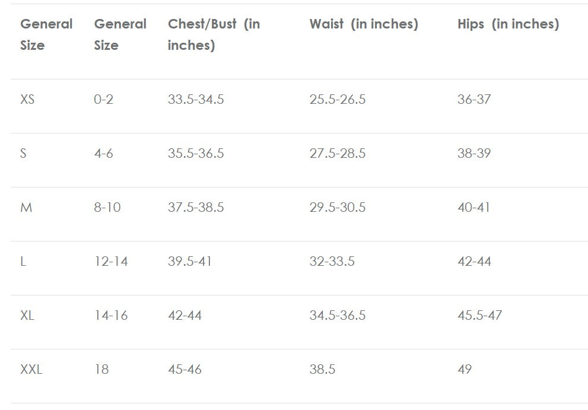Select the 33.5-34.5 chest measurement
This screenshot has width=588, height=410.
tap(196, 100)
